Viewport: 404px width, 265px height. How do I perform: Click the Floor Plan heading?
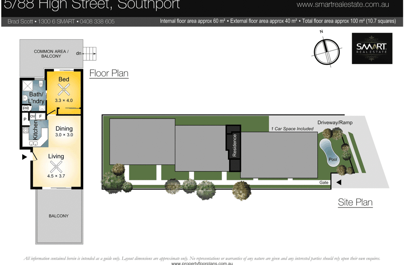tap(109, 73)
